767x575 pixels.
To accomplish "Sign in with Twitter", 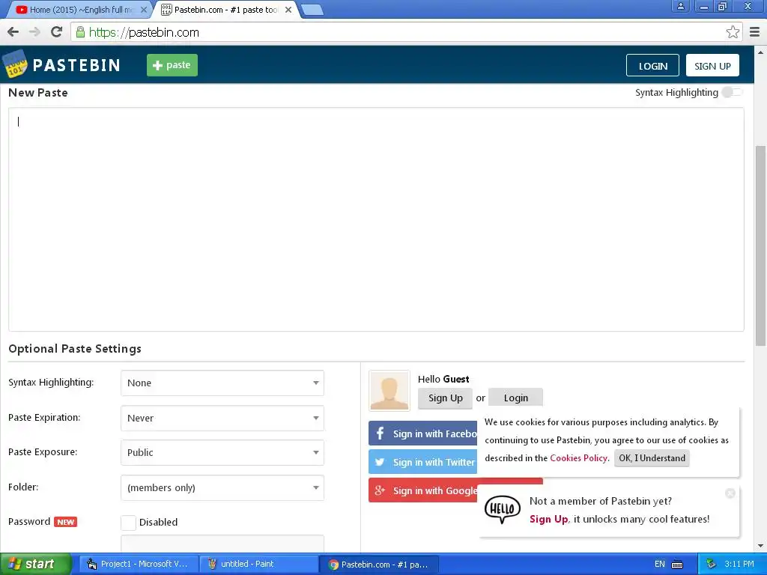I will pos(422,461).
